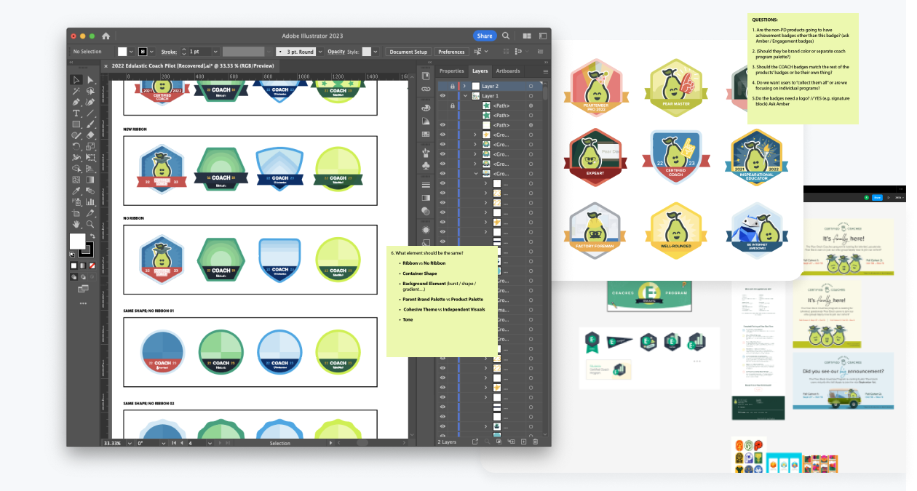Click the Opacity label link
This screenshot has height=491, width=917.
click(x=336, y=52)
